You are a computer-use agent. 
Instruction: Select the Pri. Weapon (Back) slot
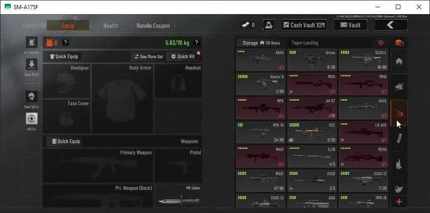click(98, 196)
